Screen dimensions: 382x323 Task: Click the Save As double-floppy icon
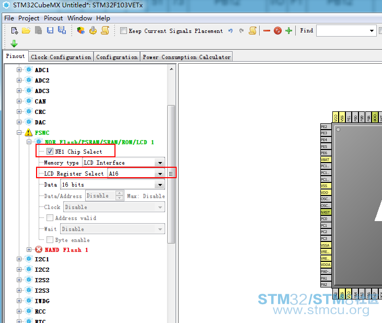point(62,30)
